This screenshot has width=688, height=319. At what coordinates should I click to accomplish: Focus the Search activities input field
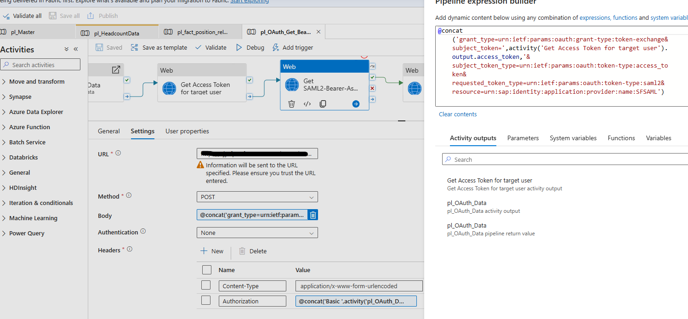click(40, 65)
